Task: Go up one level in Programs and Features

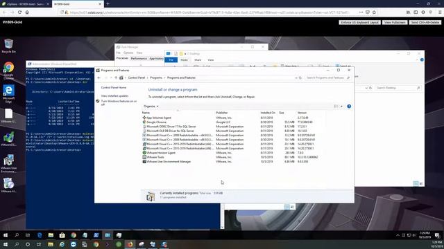Action: click(x=116, y=77)
